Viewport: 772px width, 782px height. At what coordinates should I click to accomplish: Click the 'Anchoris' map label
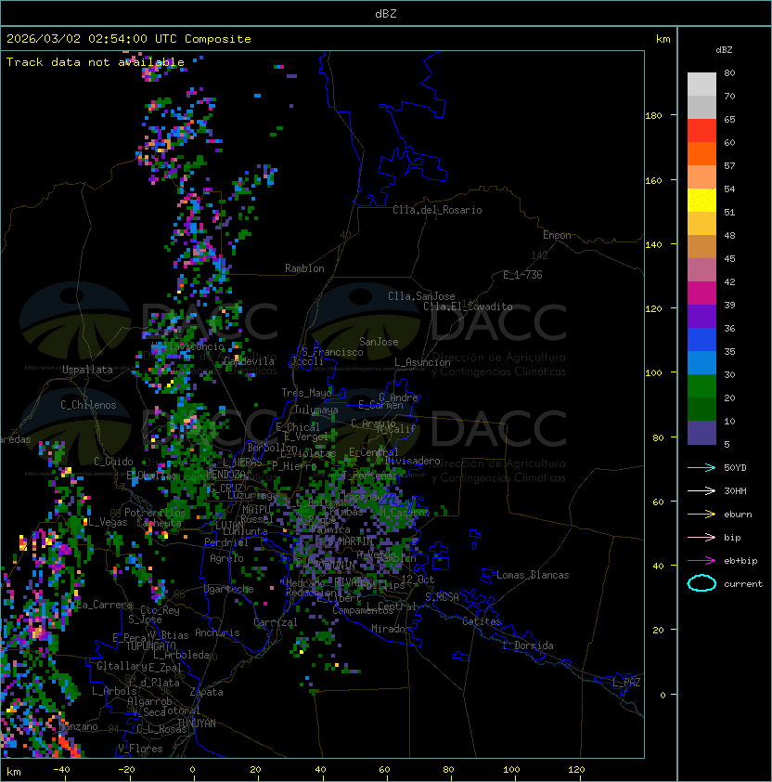[217, 632]
